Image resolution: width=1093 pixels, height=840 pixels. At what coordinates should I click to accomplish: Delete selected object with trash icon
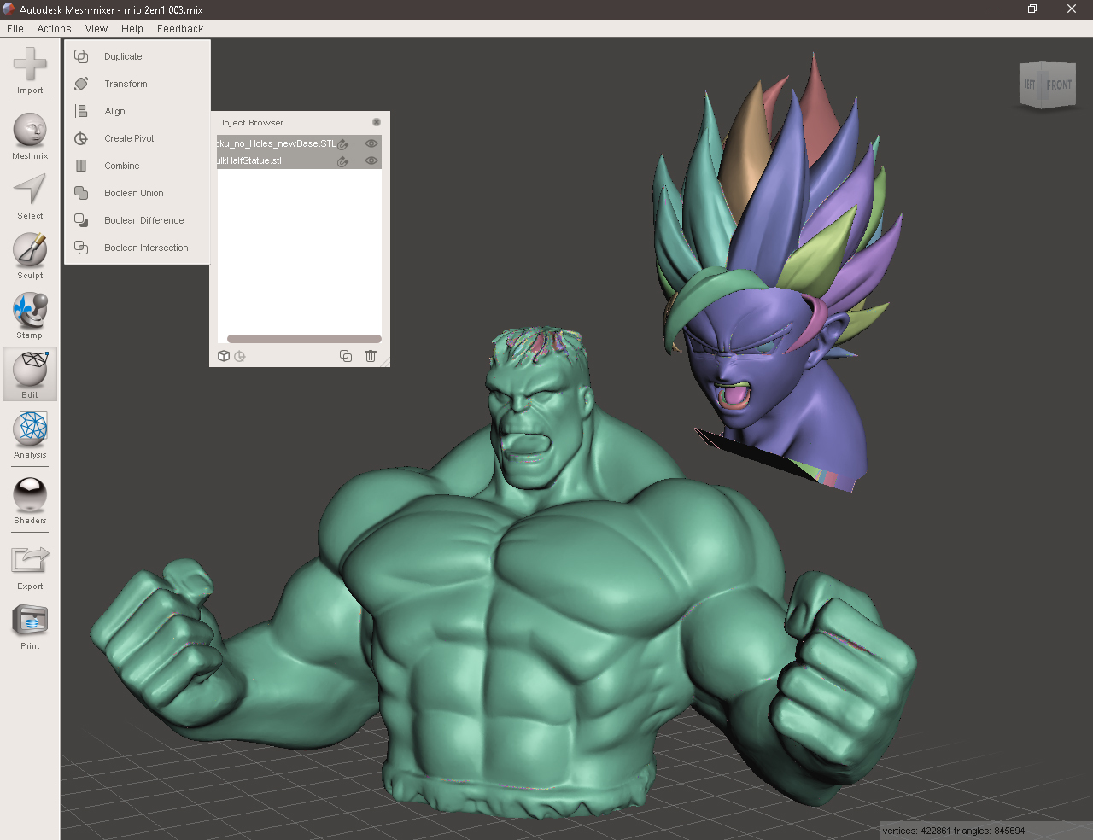(371, 356)
